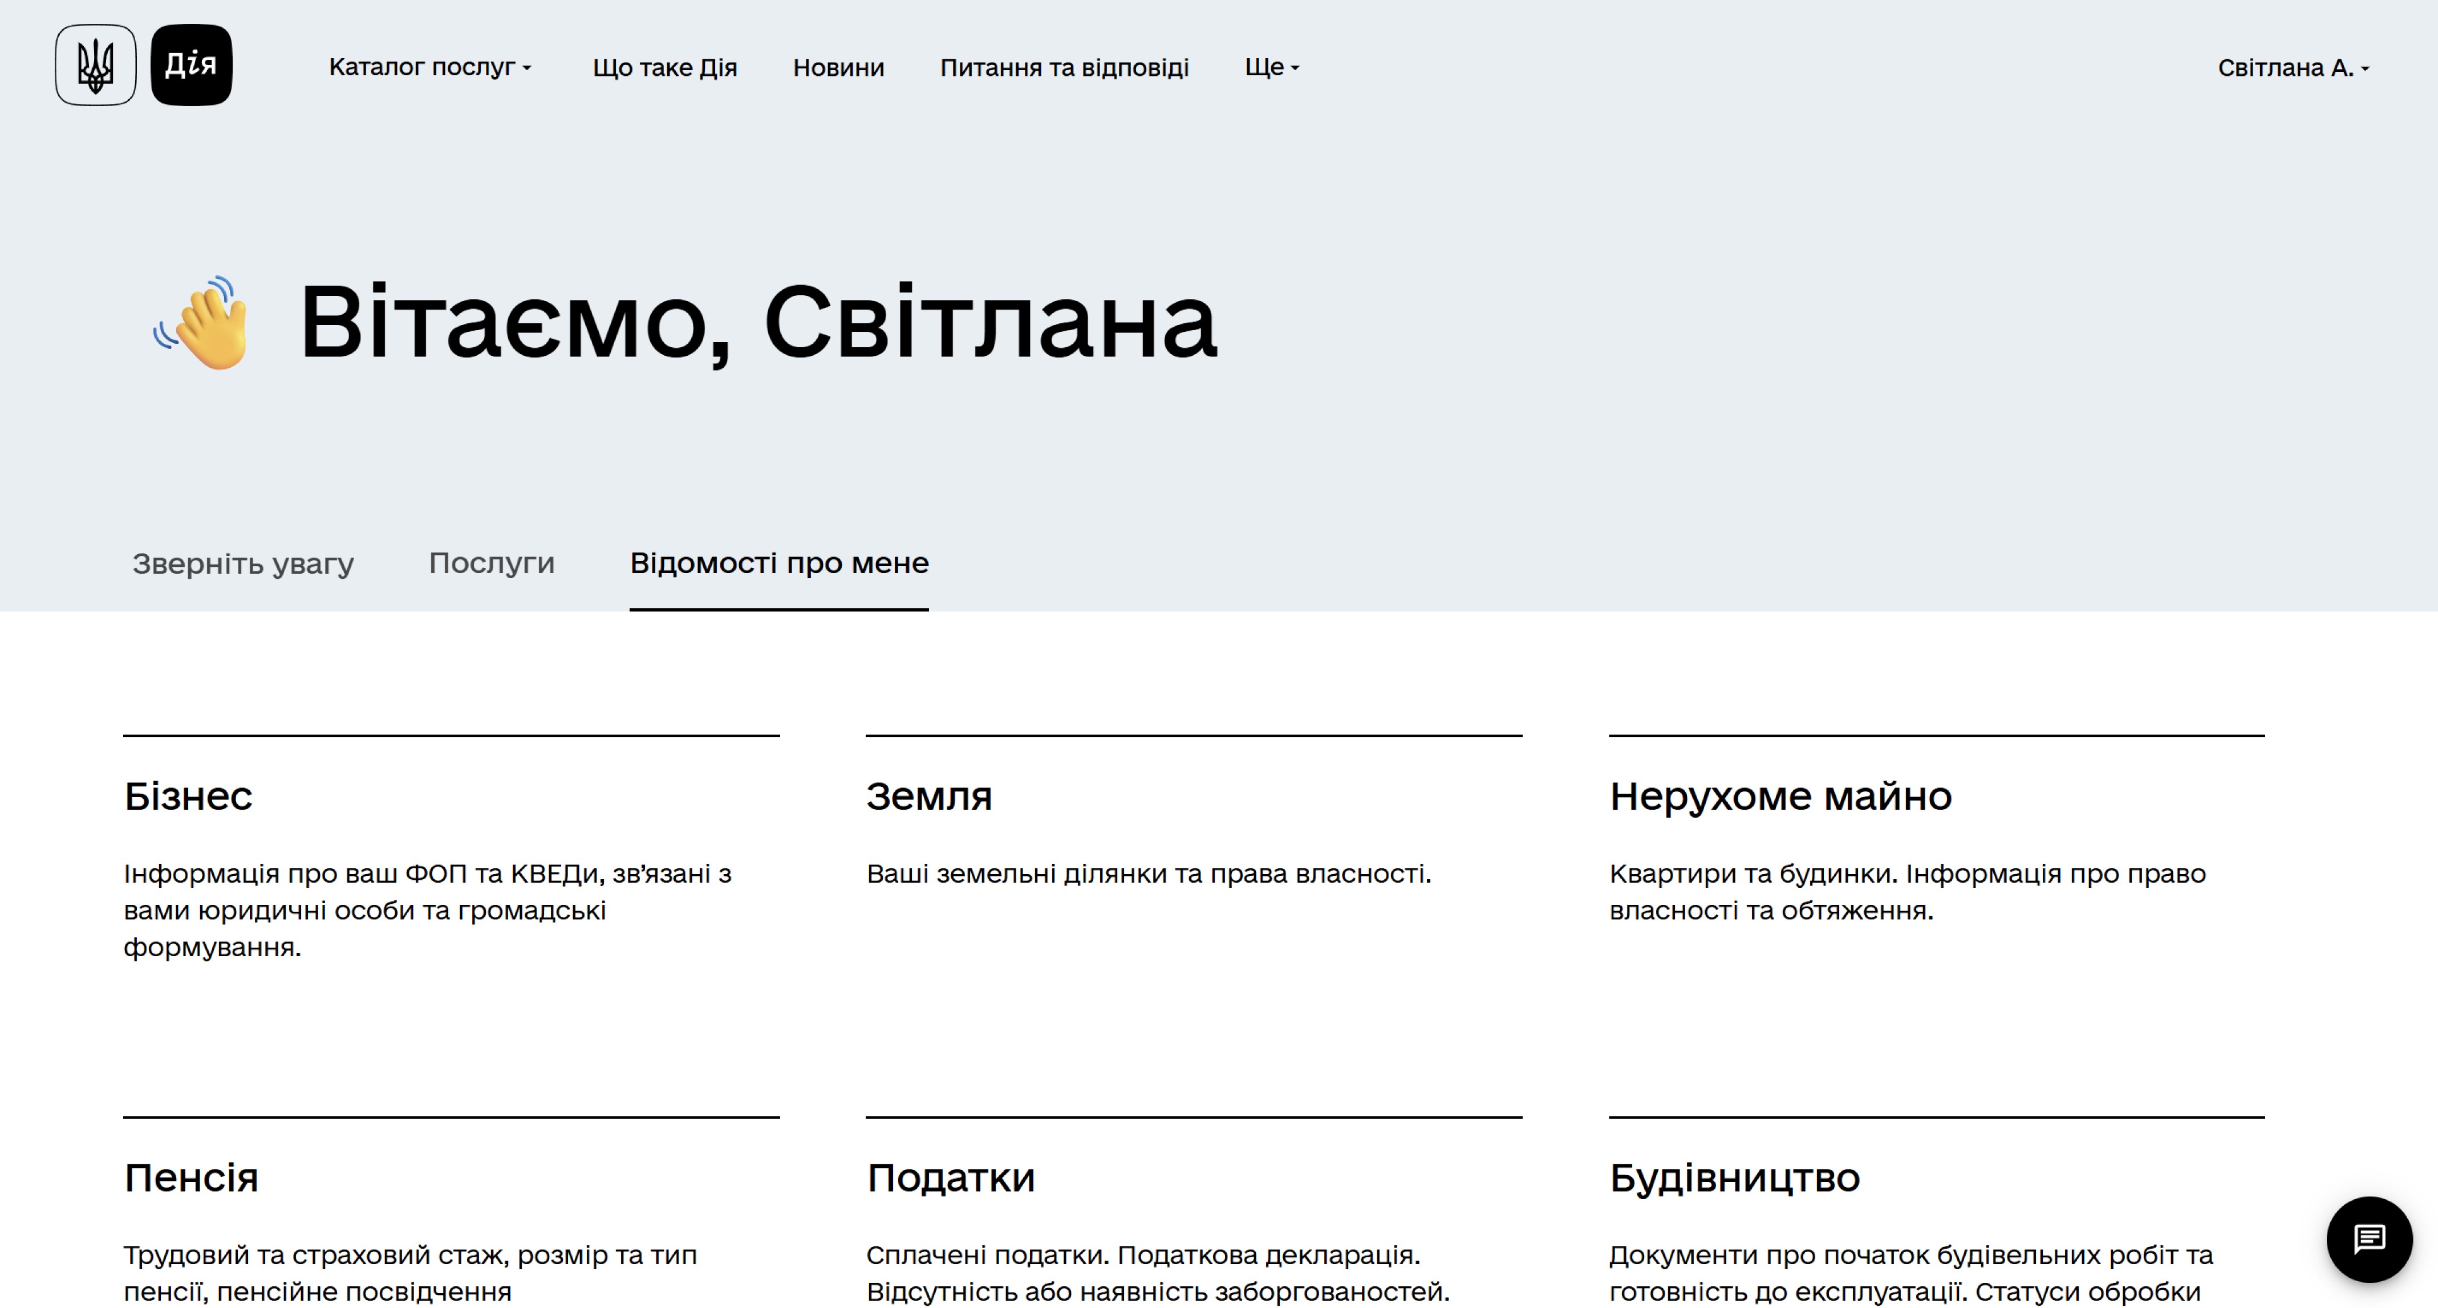Open the Будівництво section heading
Image resolution: width=2438 pixels, height=1308 pixels.
coord(1734,1177)
